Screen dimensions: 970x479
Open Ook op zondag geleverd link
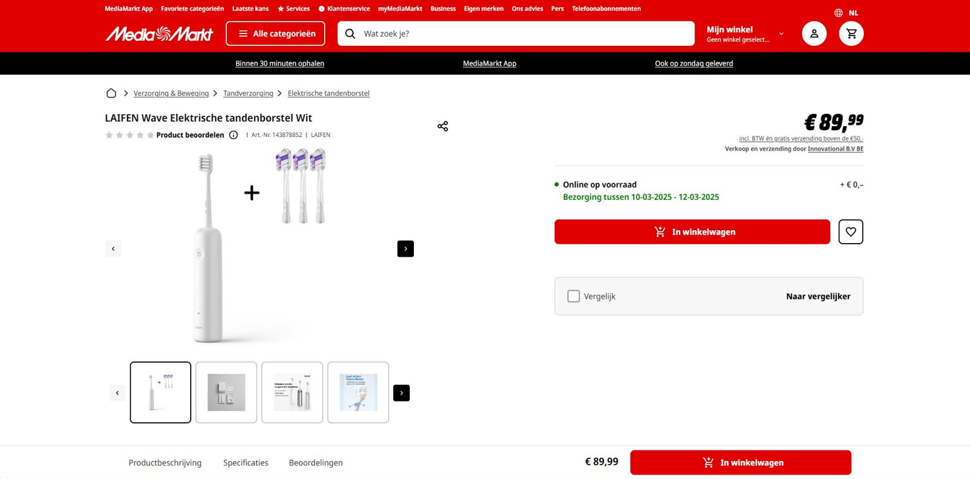(x=694, y=63)
